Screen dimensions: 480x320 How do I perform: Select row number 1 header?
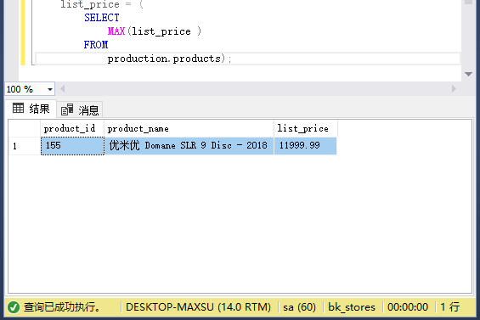(25, 146)
